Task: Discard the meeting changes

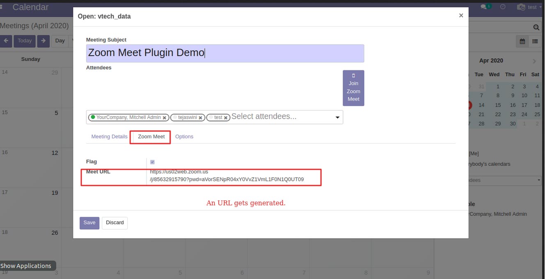Action: pos(115,223)
